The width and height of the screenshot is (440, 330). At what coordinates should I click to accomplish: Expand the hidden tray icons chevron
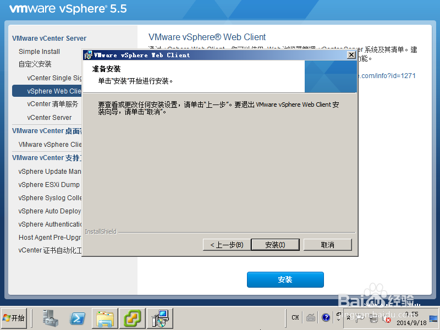click(349, 318)
